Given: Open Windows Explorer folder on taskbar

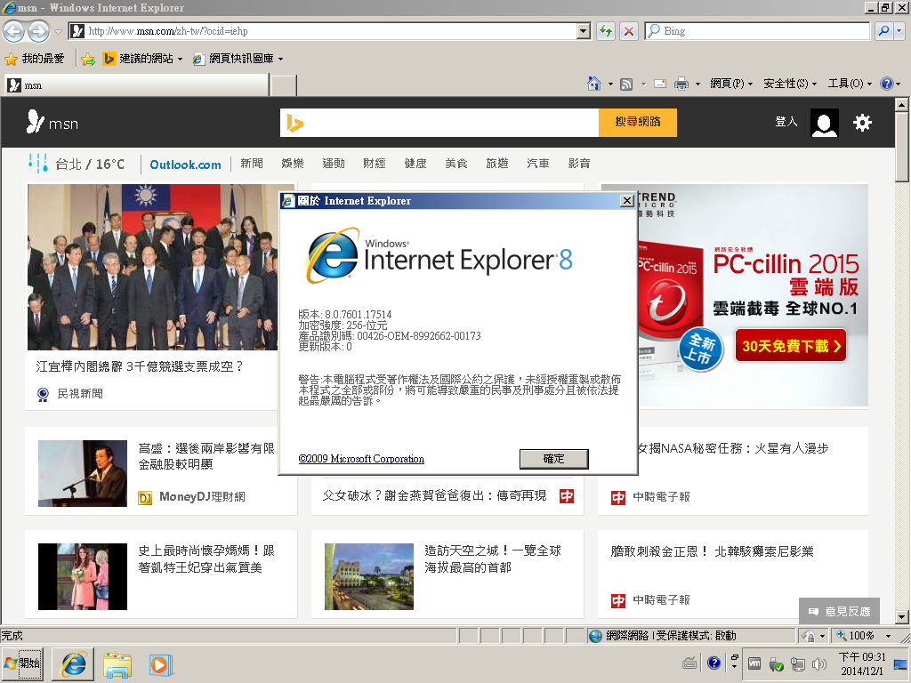Looking at the screenshot, I should 117,664.
